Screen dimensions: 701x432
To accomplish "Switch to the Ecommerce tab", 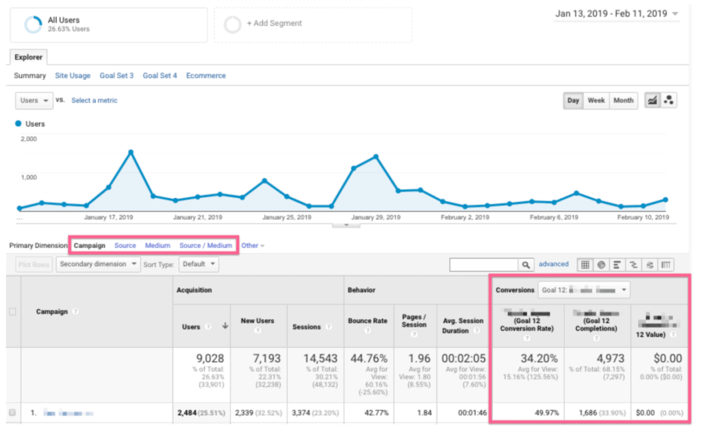I will pos(205,75).
